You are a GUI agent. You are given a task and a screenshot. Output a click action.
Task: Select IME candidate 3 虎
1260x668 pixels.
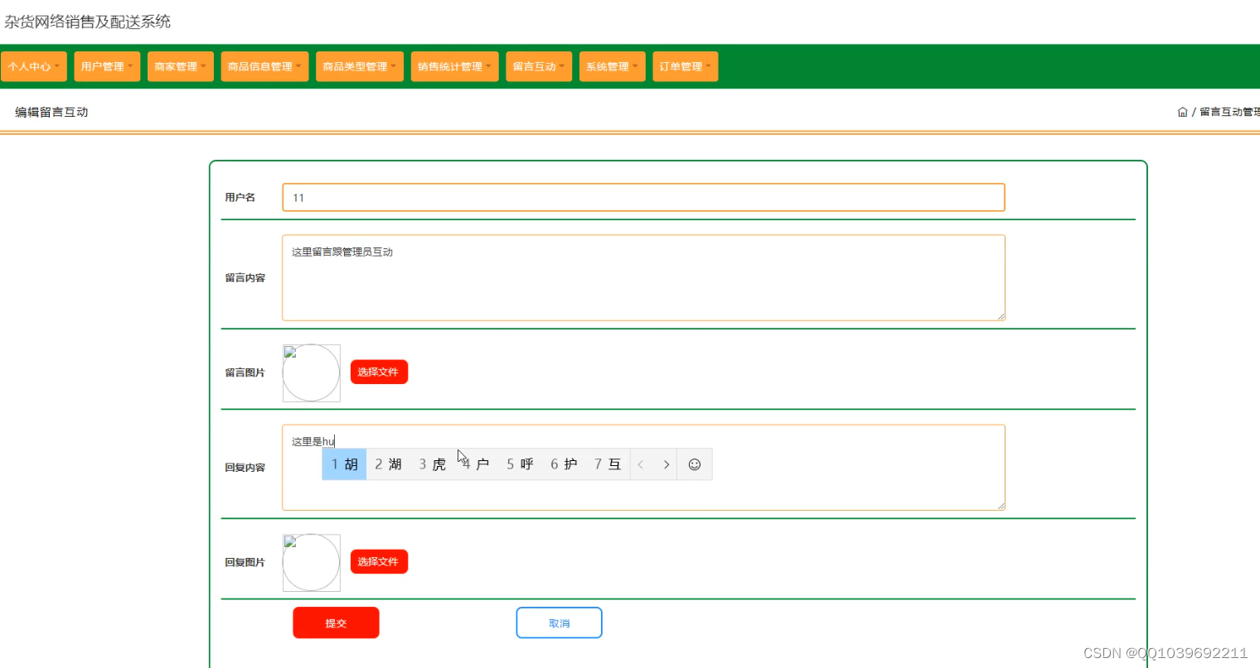[432, 464]
